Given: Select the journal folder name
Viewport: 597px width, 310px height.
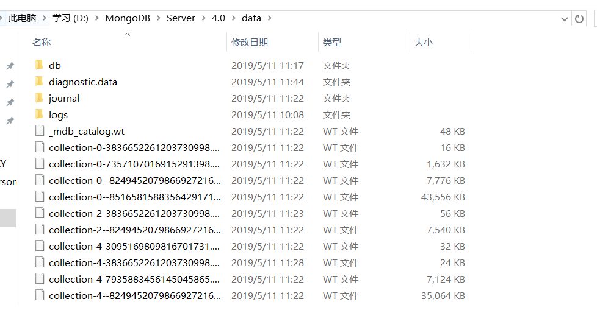Looking at the screenshot, I should [64, 99].
